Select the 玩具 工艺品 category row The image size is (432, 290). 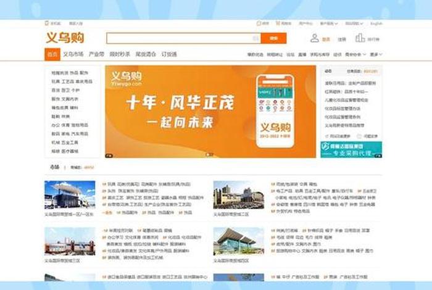coord(72,81)
